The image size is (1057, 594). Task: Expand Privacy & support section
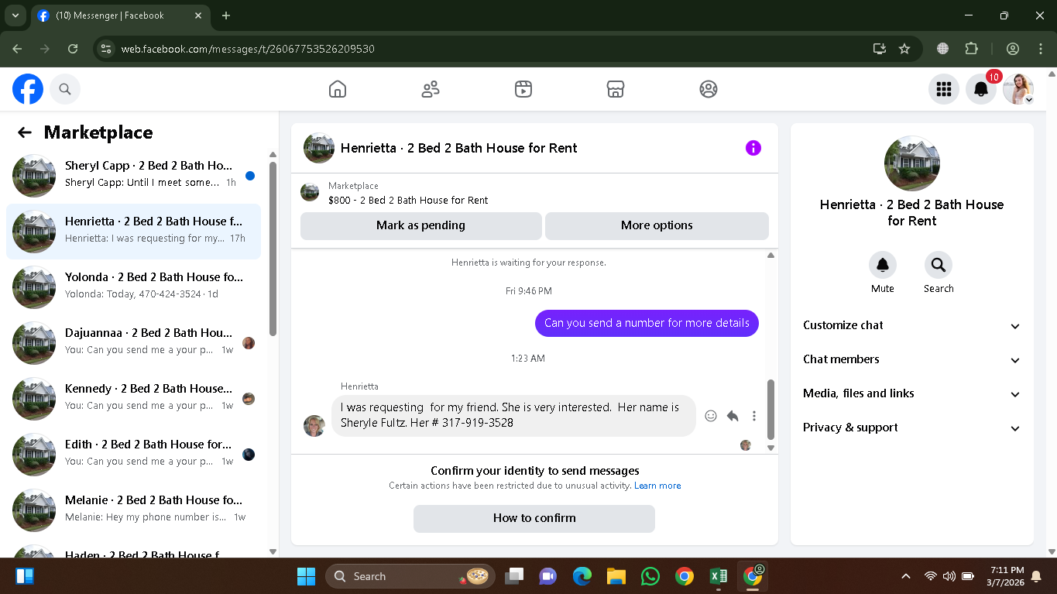(912, 428)
